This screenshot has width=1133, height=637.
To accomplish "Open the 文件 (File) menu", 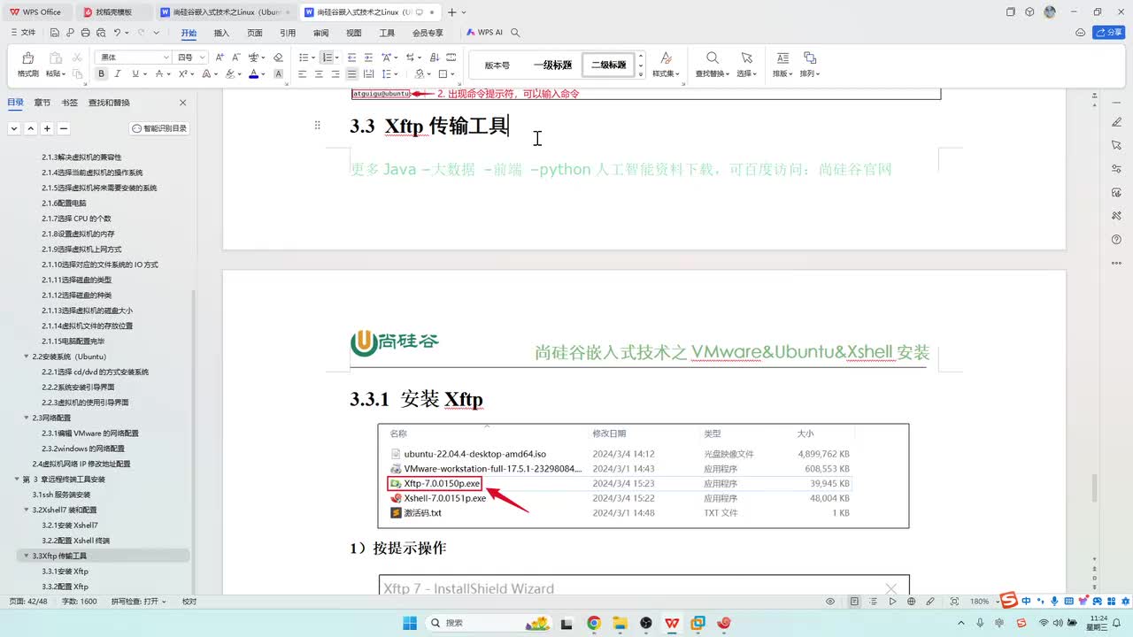I will pyautogui.click(x=23, y=33).
